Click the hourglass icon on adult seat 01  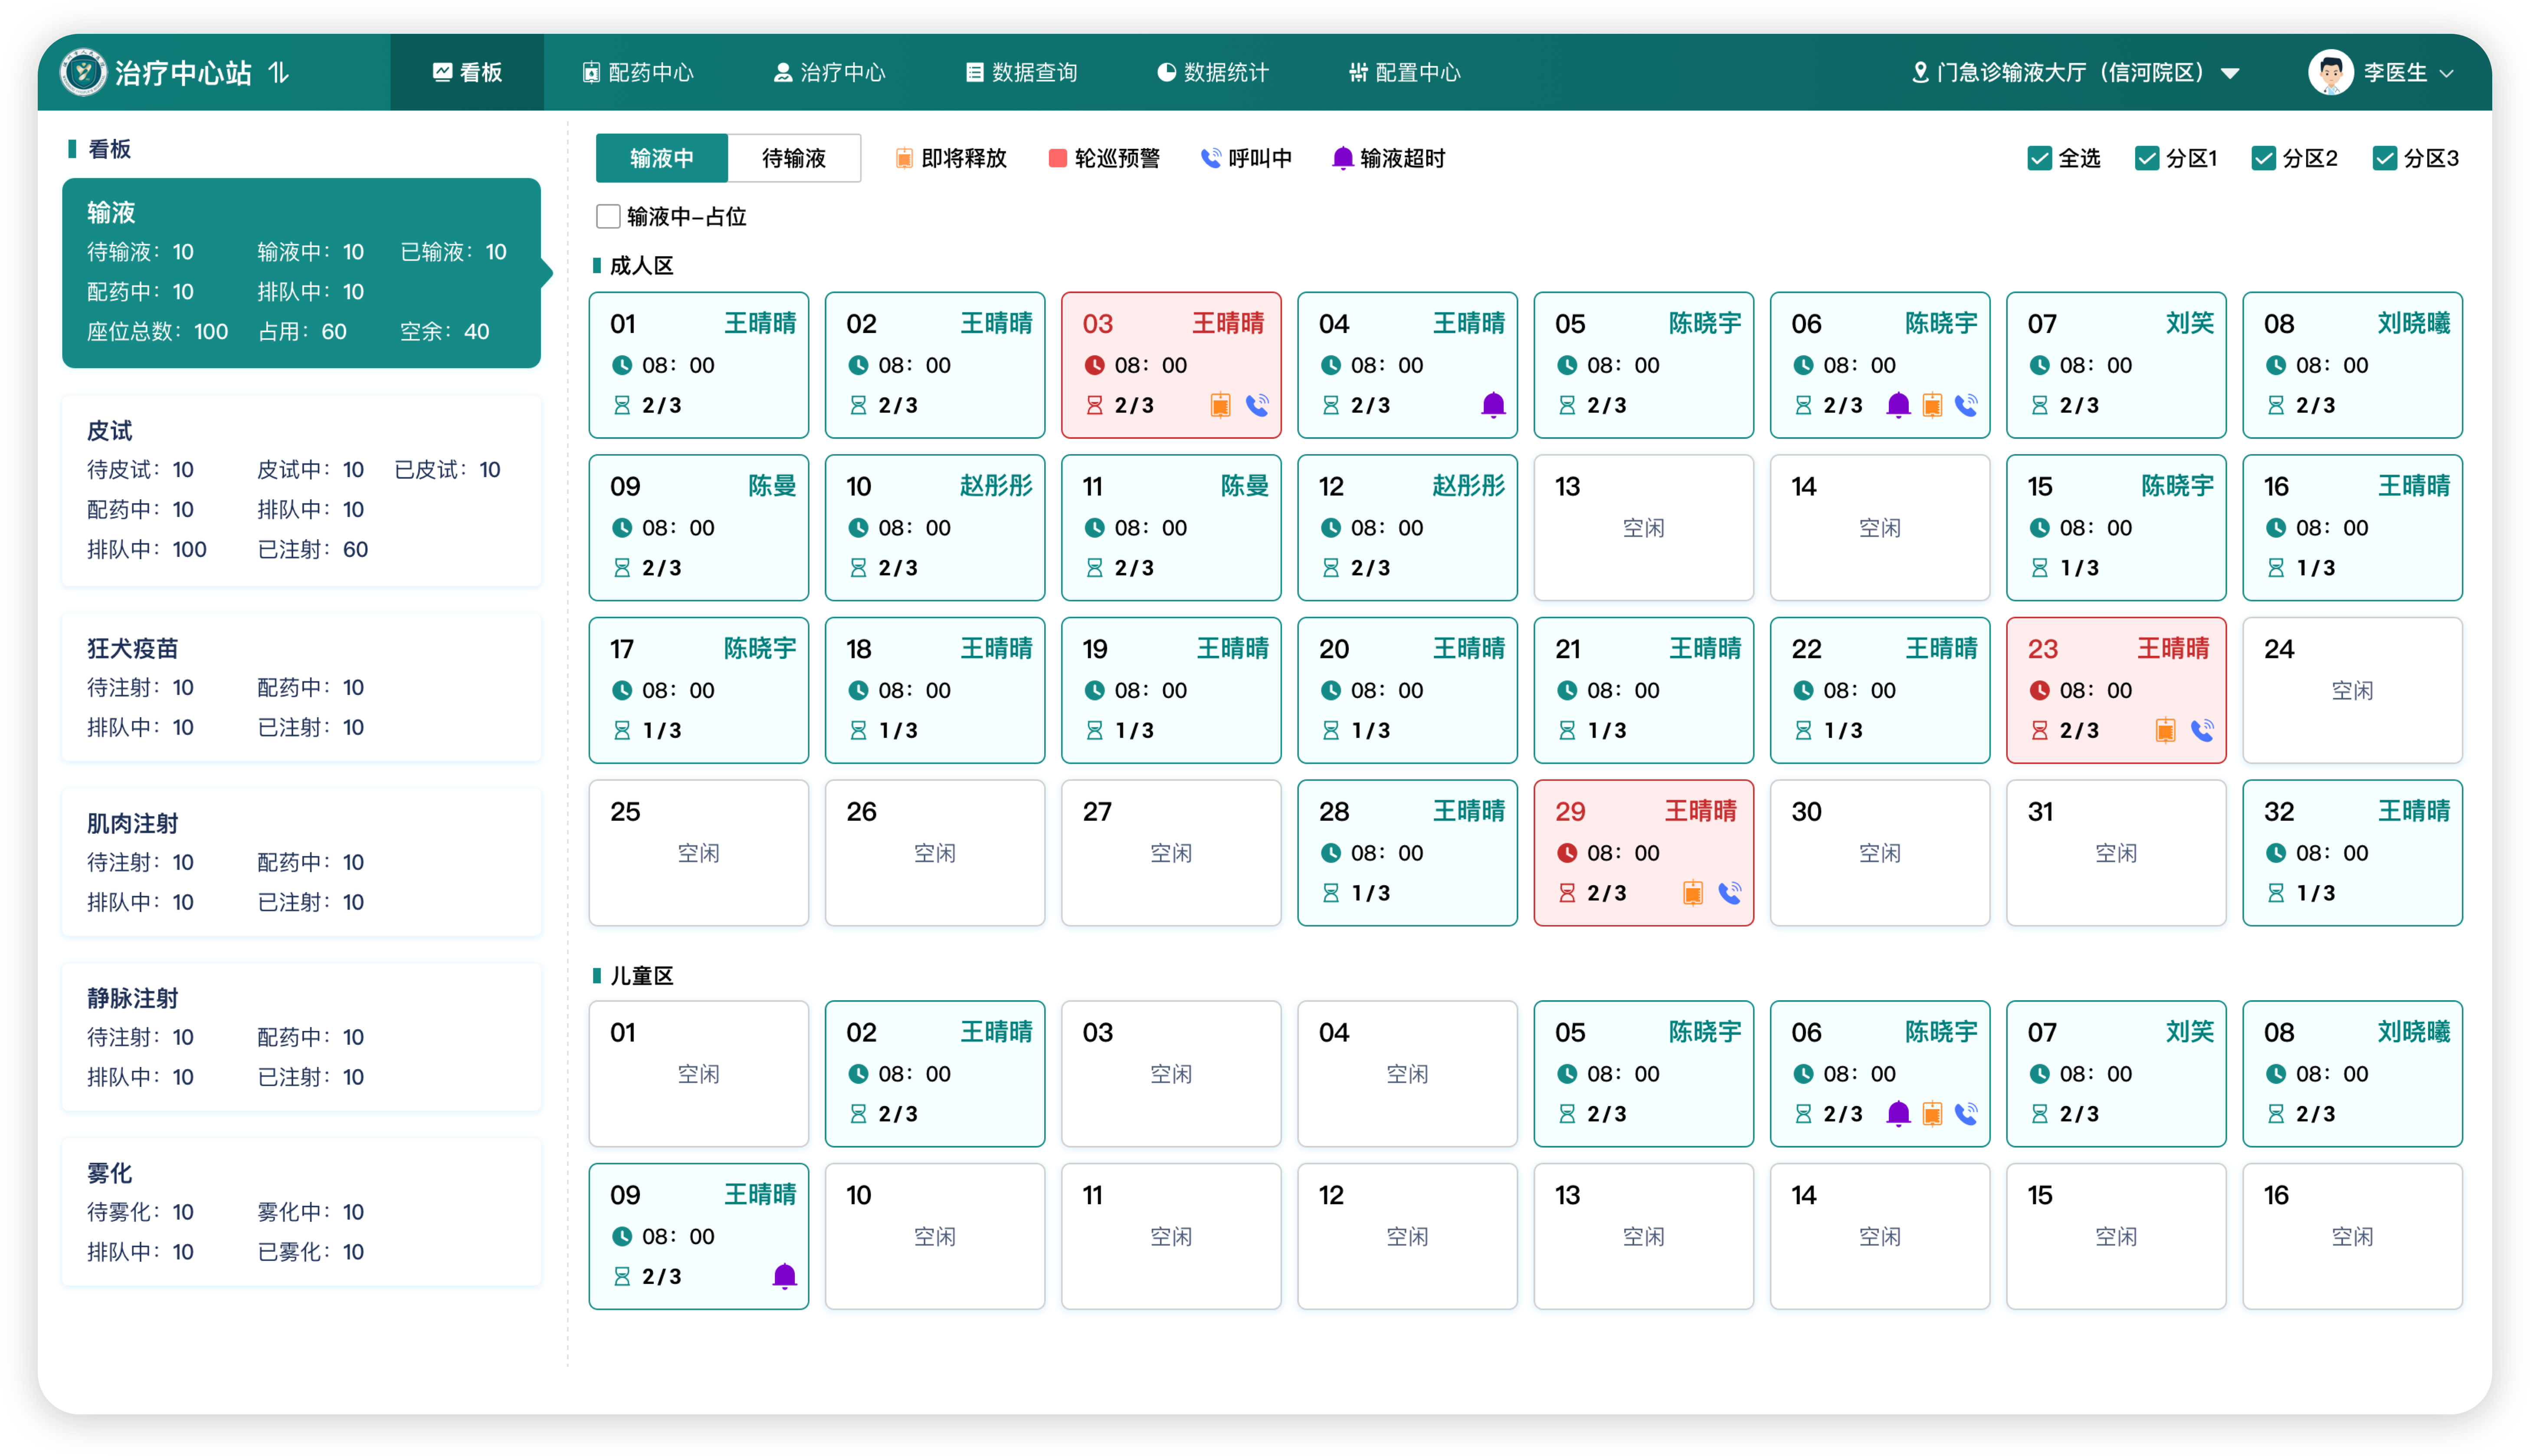click(x=622, y=405)
